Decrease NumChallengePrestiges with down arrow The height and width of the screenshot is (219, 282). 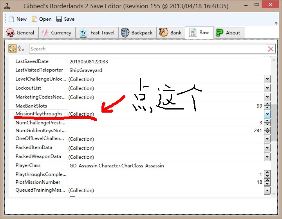point(267,124)
